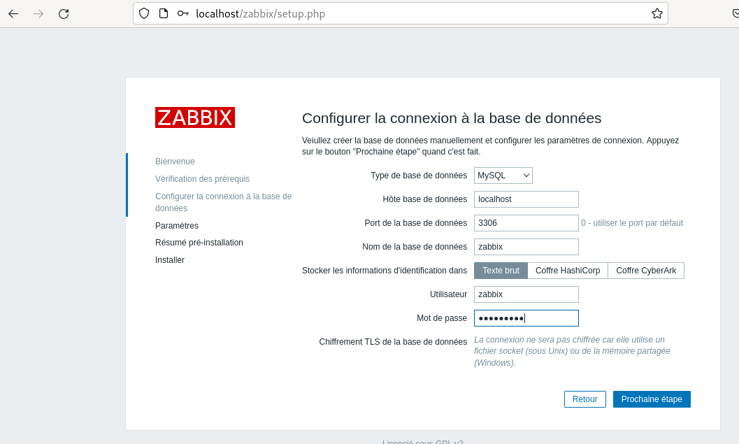Click the ZABBIX logo
The image size is (739, 444).
point(195,117)
